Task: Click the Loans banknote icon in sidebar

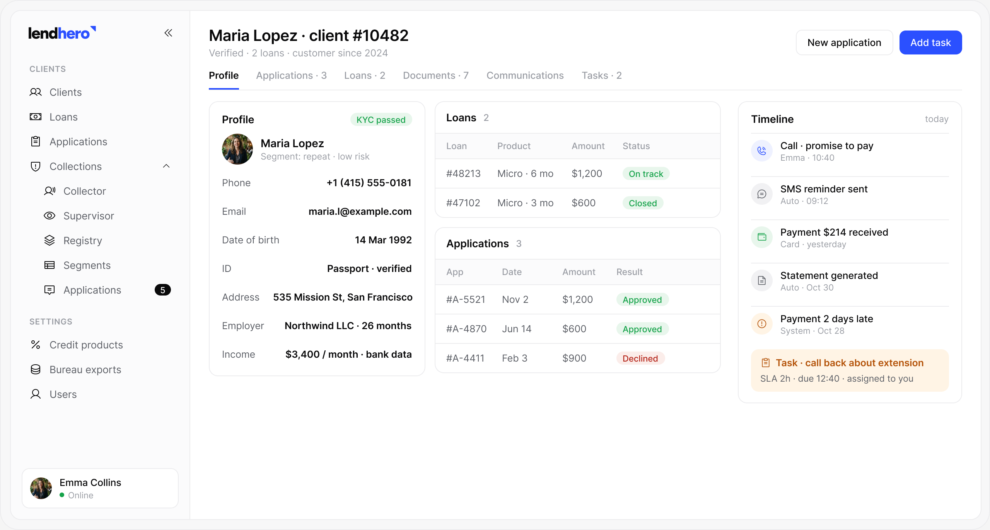Action: tap(36, 117)
